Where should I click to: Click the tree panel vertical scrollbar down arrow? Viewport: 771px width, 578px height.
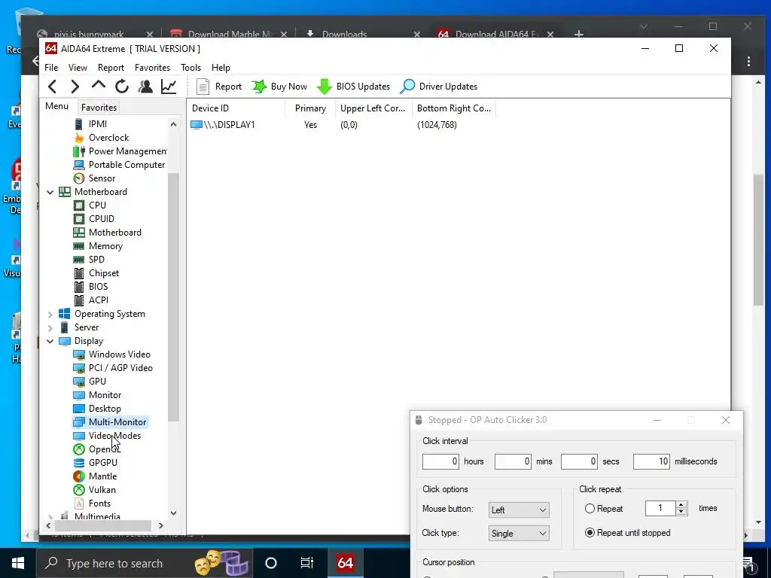[174, 513]
